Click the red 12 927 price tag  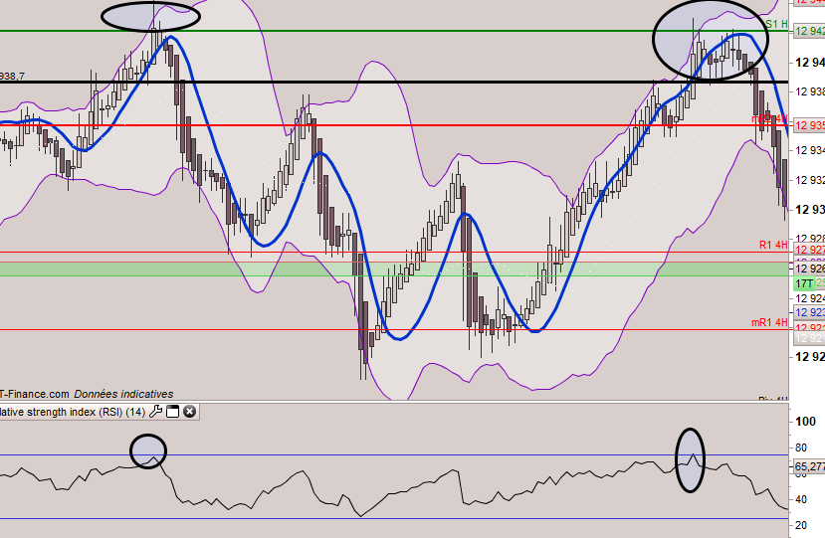809,250
